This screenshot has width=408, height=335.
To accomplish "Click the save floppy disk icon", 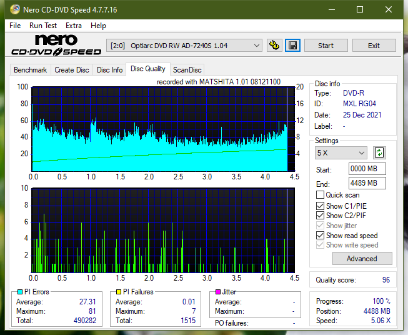I will (x=292, y=46).
